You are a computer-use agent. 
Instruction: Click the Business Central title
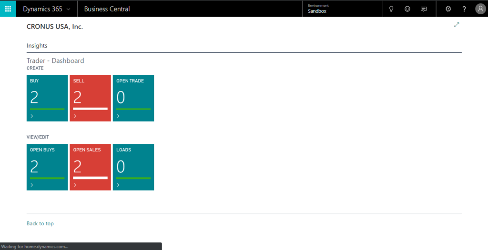[107, 9]
